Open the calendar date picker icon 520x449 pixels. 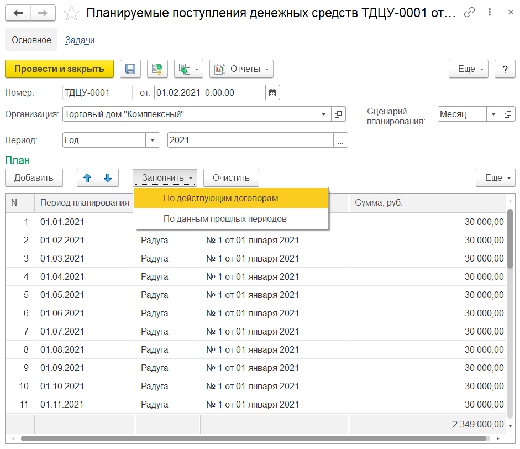coord(272,92)
